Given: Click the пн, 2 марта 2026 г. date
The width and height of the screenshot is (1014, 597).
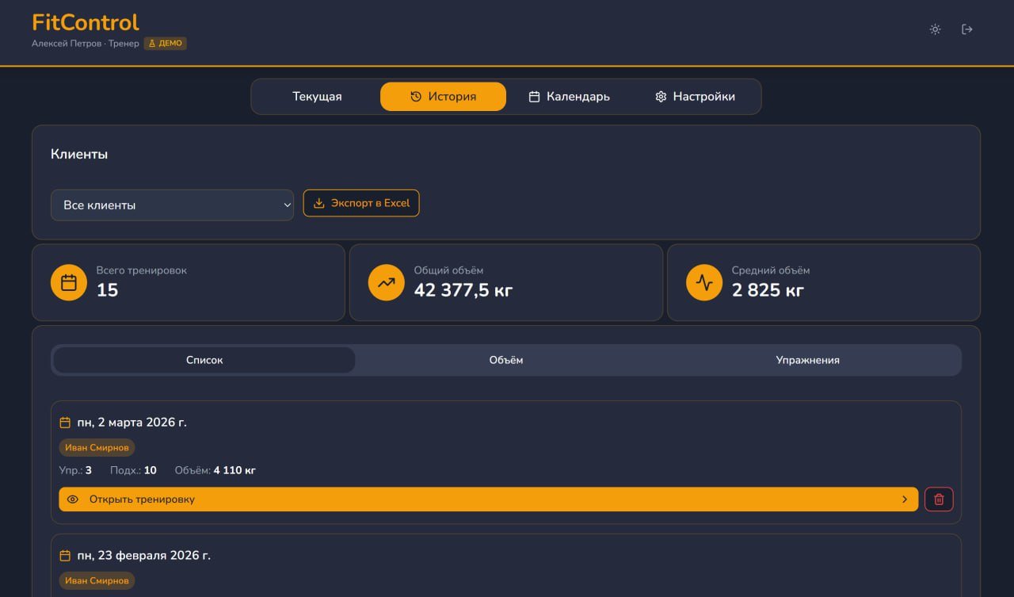Looking at the screenshot, I should click(x=132, y=423).
